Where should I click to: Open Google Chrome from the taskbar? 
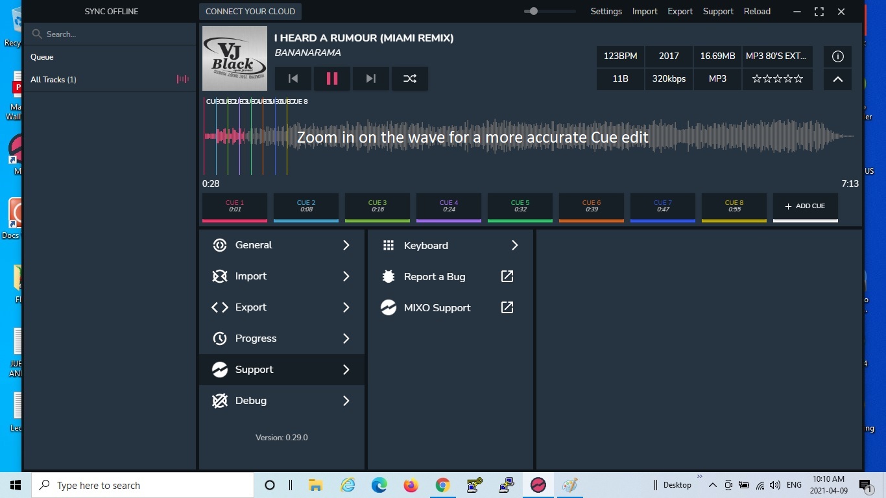pyautogui.click(x=442, y=486)
